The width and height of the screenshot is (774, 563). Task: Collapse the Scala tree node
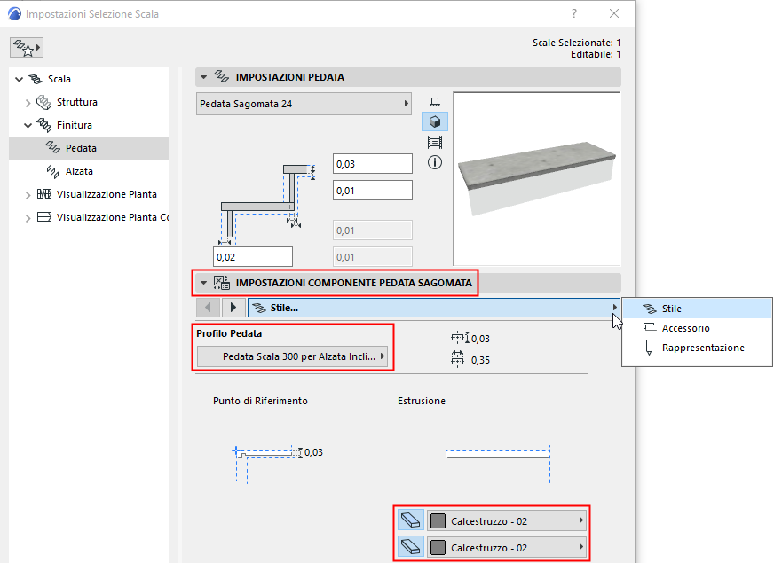20,80
